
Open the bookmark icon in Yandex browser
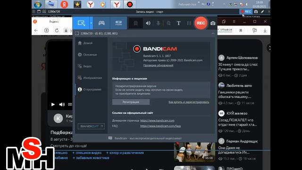click(241, 30)
